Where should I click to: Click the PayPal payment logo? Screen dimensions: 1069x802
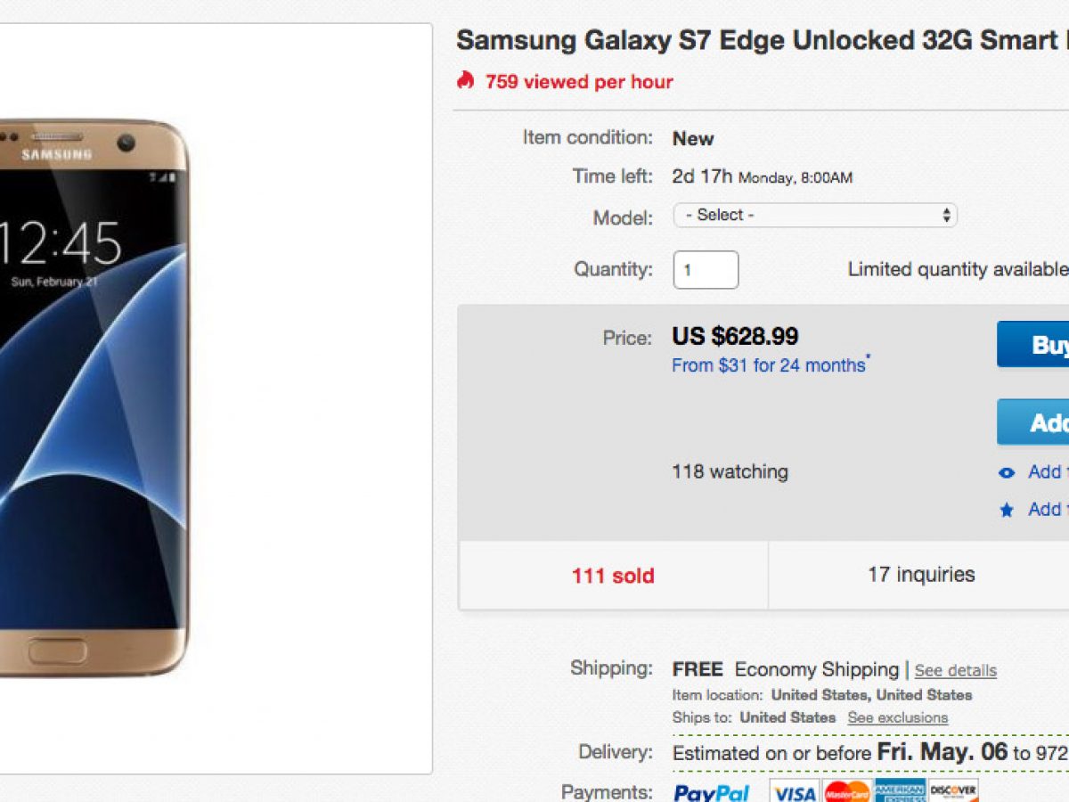point(711,792)
